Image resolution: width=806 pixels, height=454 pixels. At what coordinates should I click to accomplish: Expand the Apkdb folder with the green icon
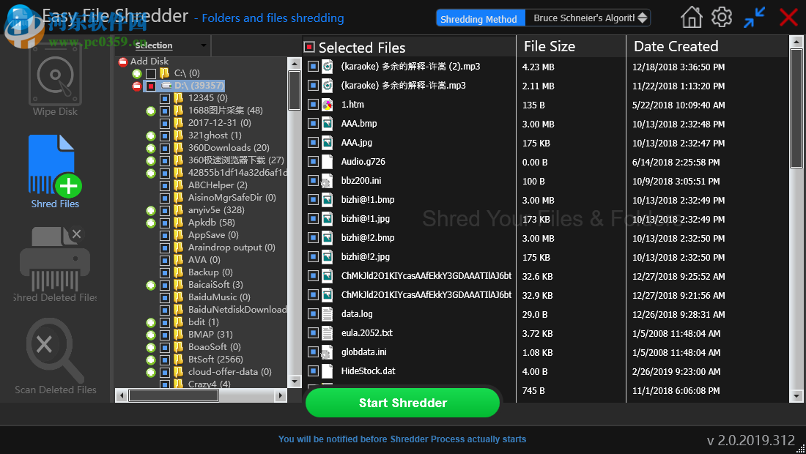tap(150, 222)
